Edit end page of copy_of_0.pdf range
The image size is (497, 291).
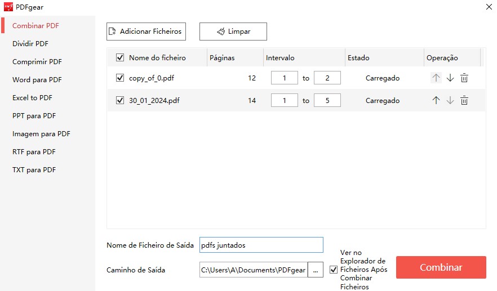coord(327,78)
